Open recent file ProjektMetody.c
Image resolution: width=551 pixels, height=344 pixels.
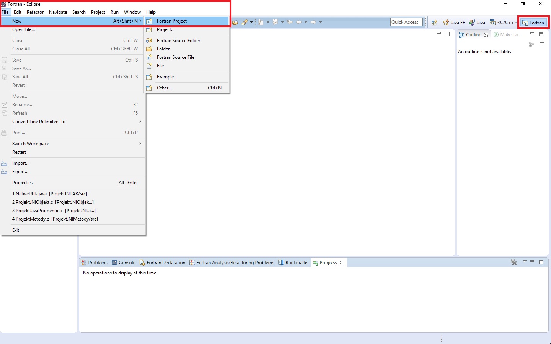73,219
